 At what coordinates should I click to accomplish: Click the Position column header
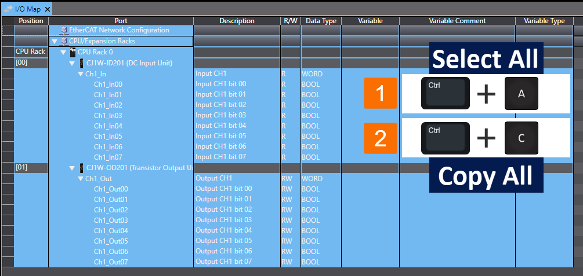click(31, 21)
